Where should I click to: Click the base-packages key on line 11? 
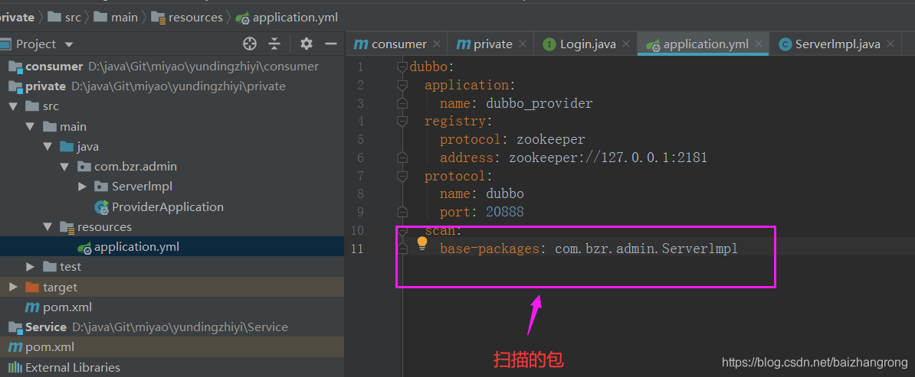[489, 249]
